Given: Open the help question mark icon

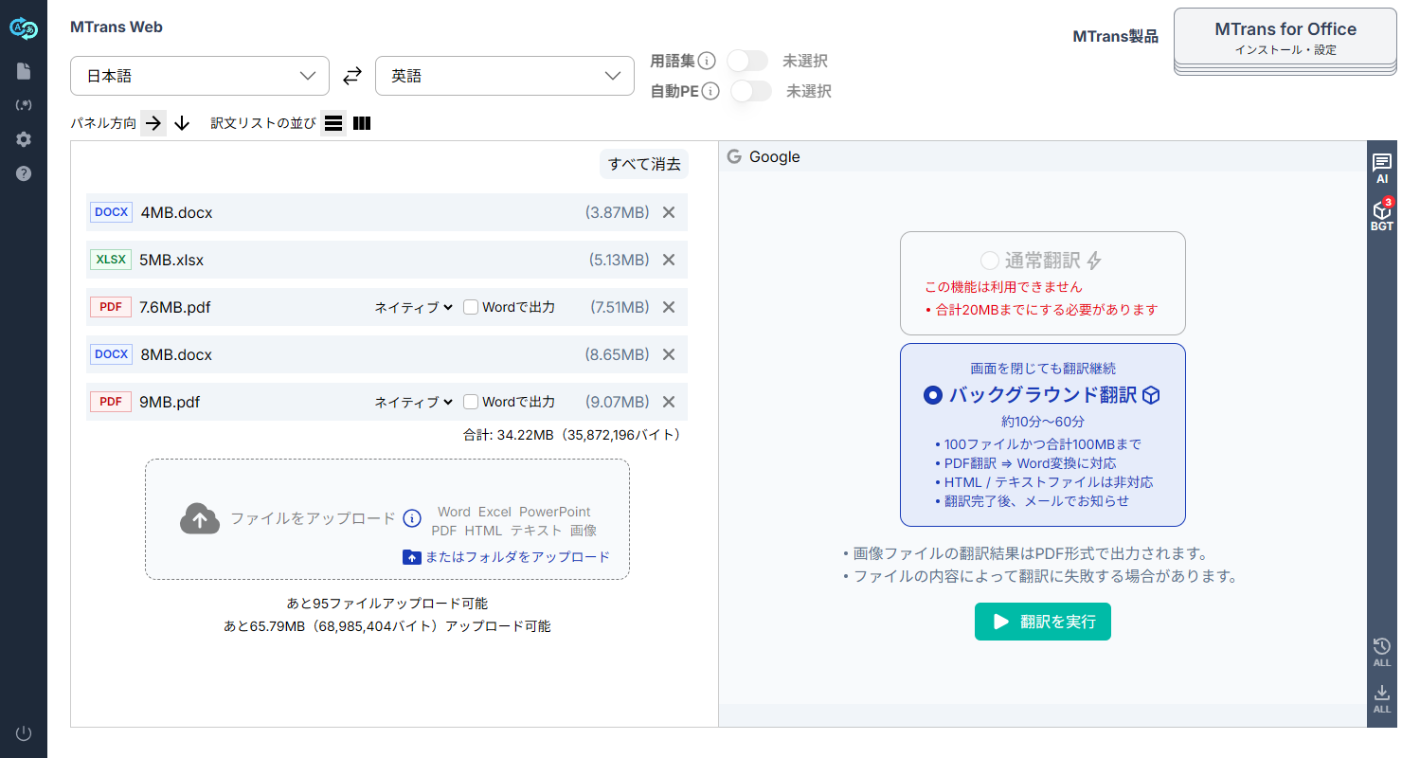Looking at the screenshot, I should (x=24, y=173).
